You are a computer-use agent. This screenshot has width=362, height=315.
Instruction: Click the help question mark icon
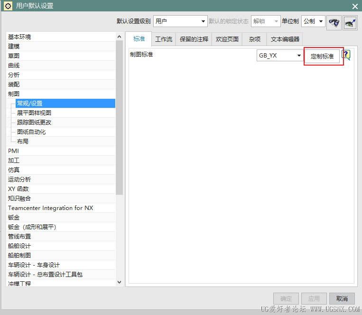click(x=346, y=55)
